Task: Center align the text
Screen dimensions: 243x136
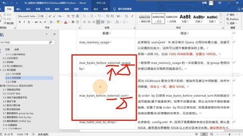Action: coord(89,22)
